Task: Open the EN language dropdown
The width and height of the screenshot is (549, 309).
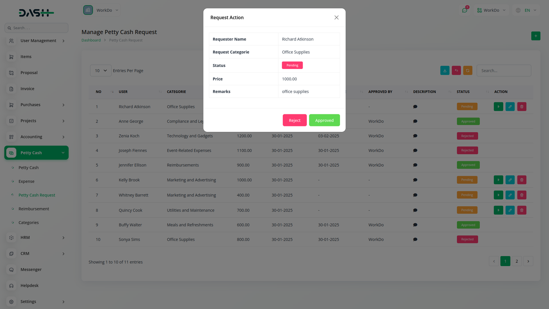Action: point(526,10)
